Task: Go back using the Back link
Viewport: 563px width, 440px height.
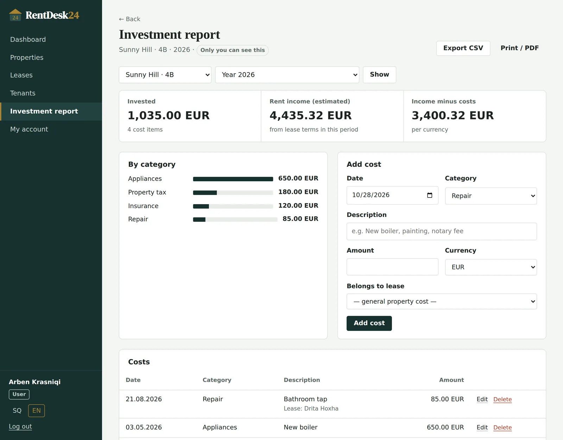Action: [x=129, y=19]
